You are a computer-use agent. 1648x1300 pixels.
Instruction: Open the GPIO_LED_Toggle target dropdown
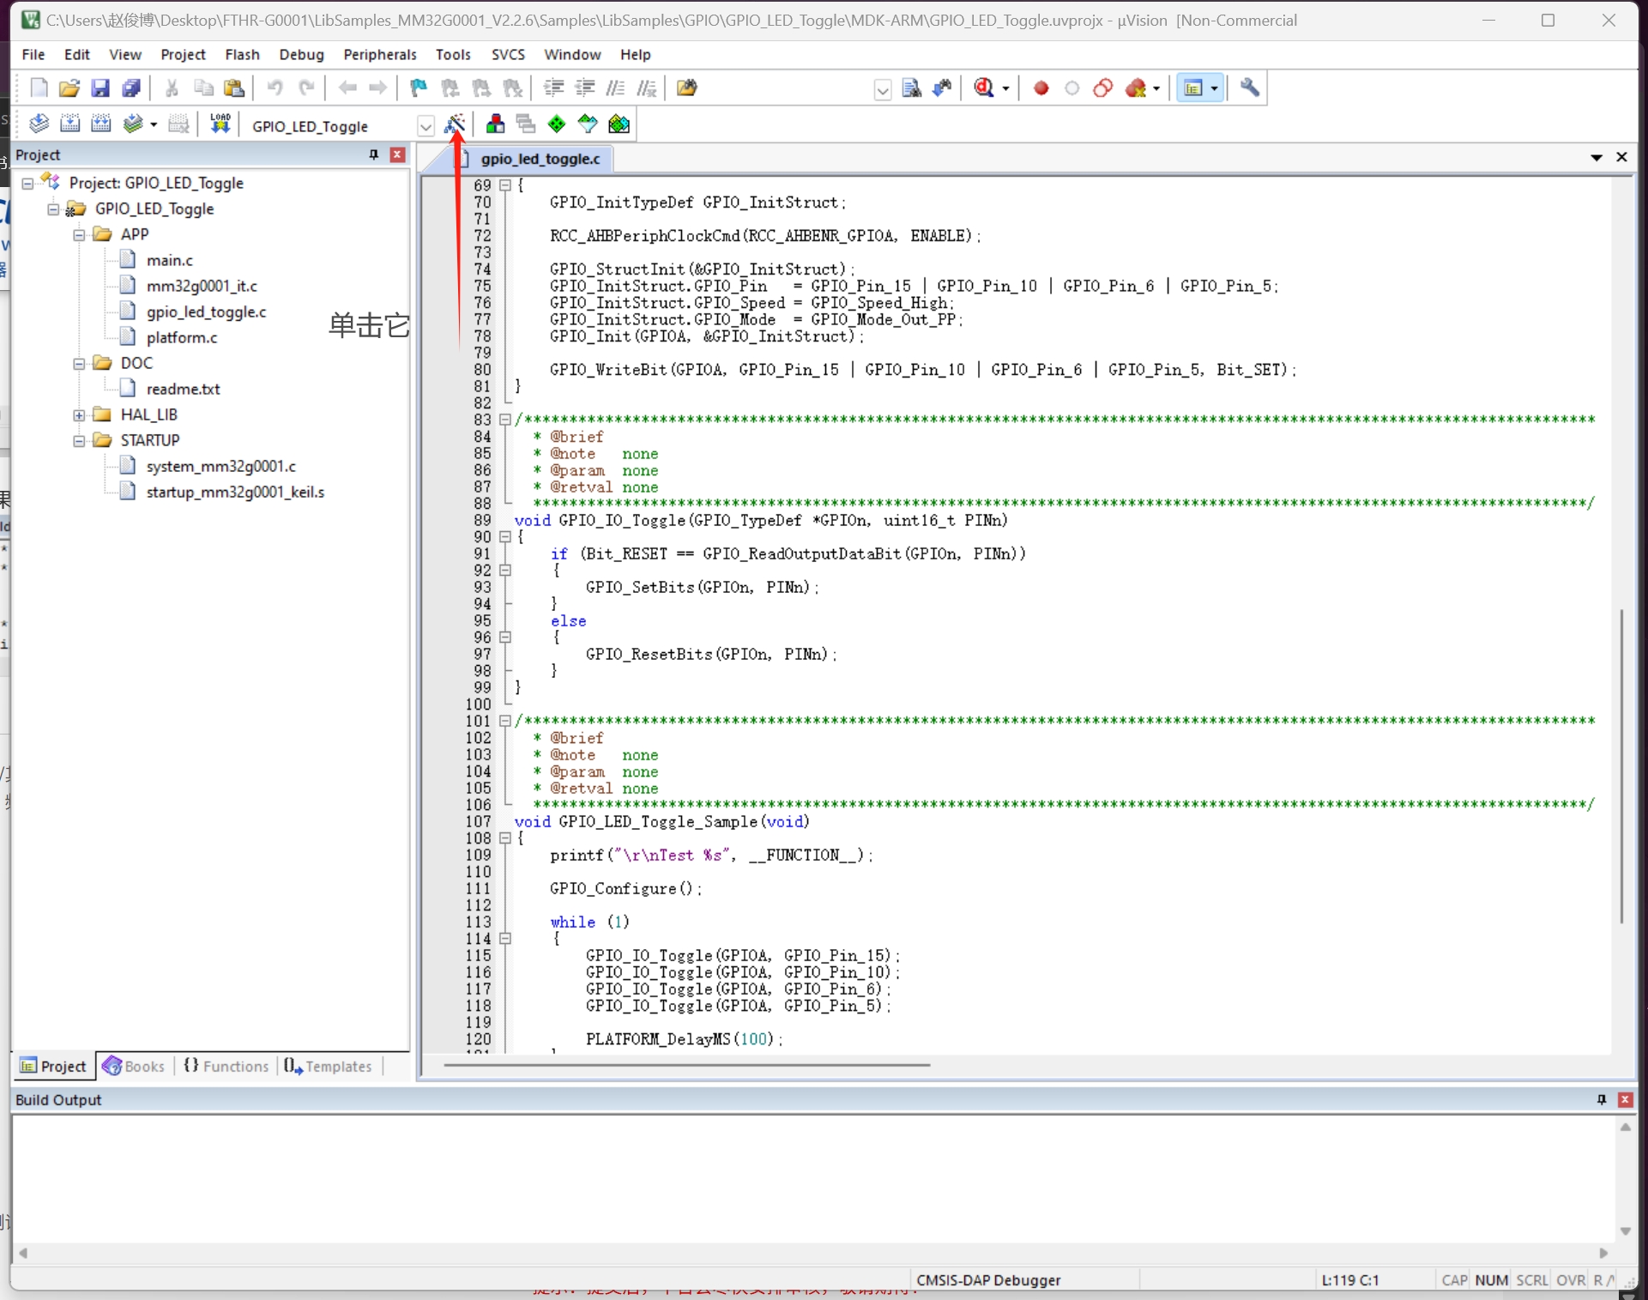pos(426,126)
